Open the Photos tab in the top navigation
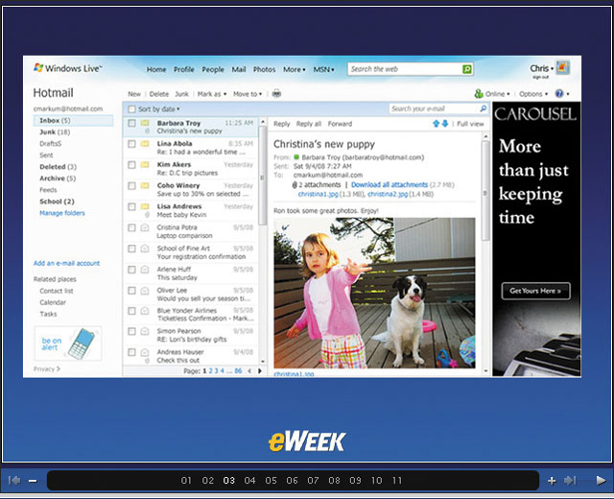This screenshot has width=614, height=499. (264, 70)
